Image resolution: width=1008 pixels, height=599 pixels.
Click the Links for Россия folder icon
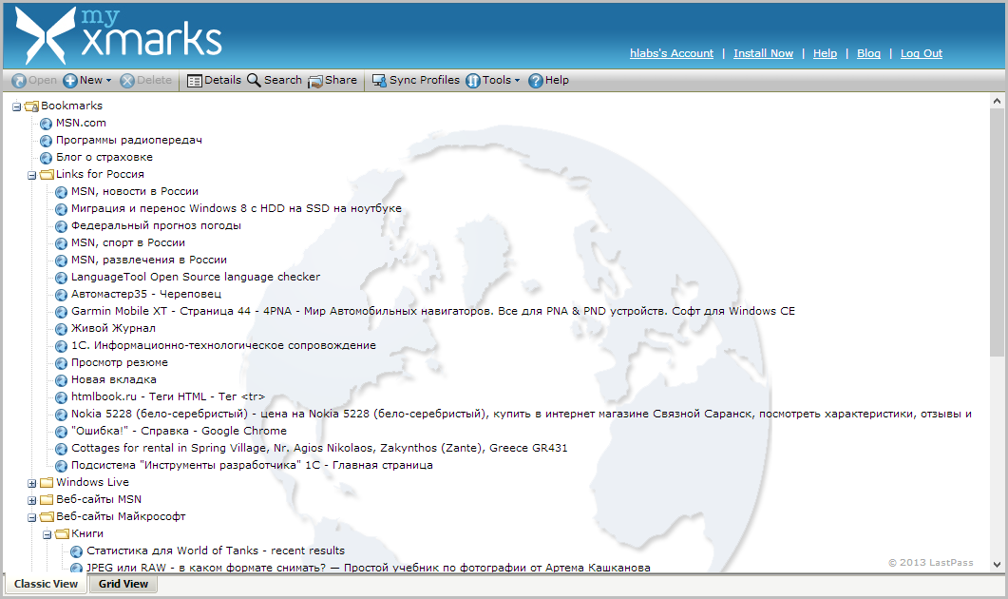pyautogui.click(x=47, y=174)
